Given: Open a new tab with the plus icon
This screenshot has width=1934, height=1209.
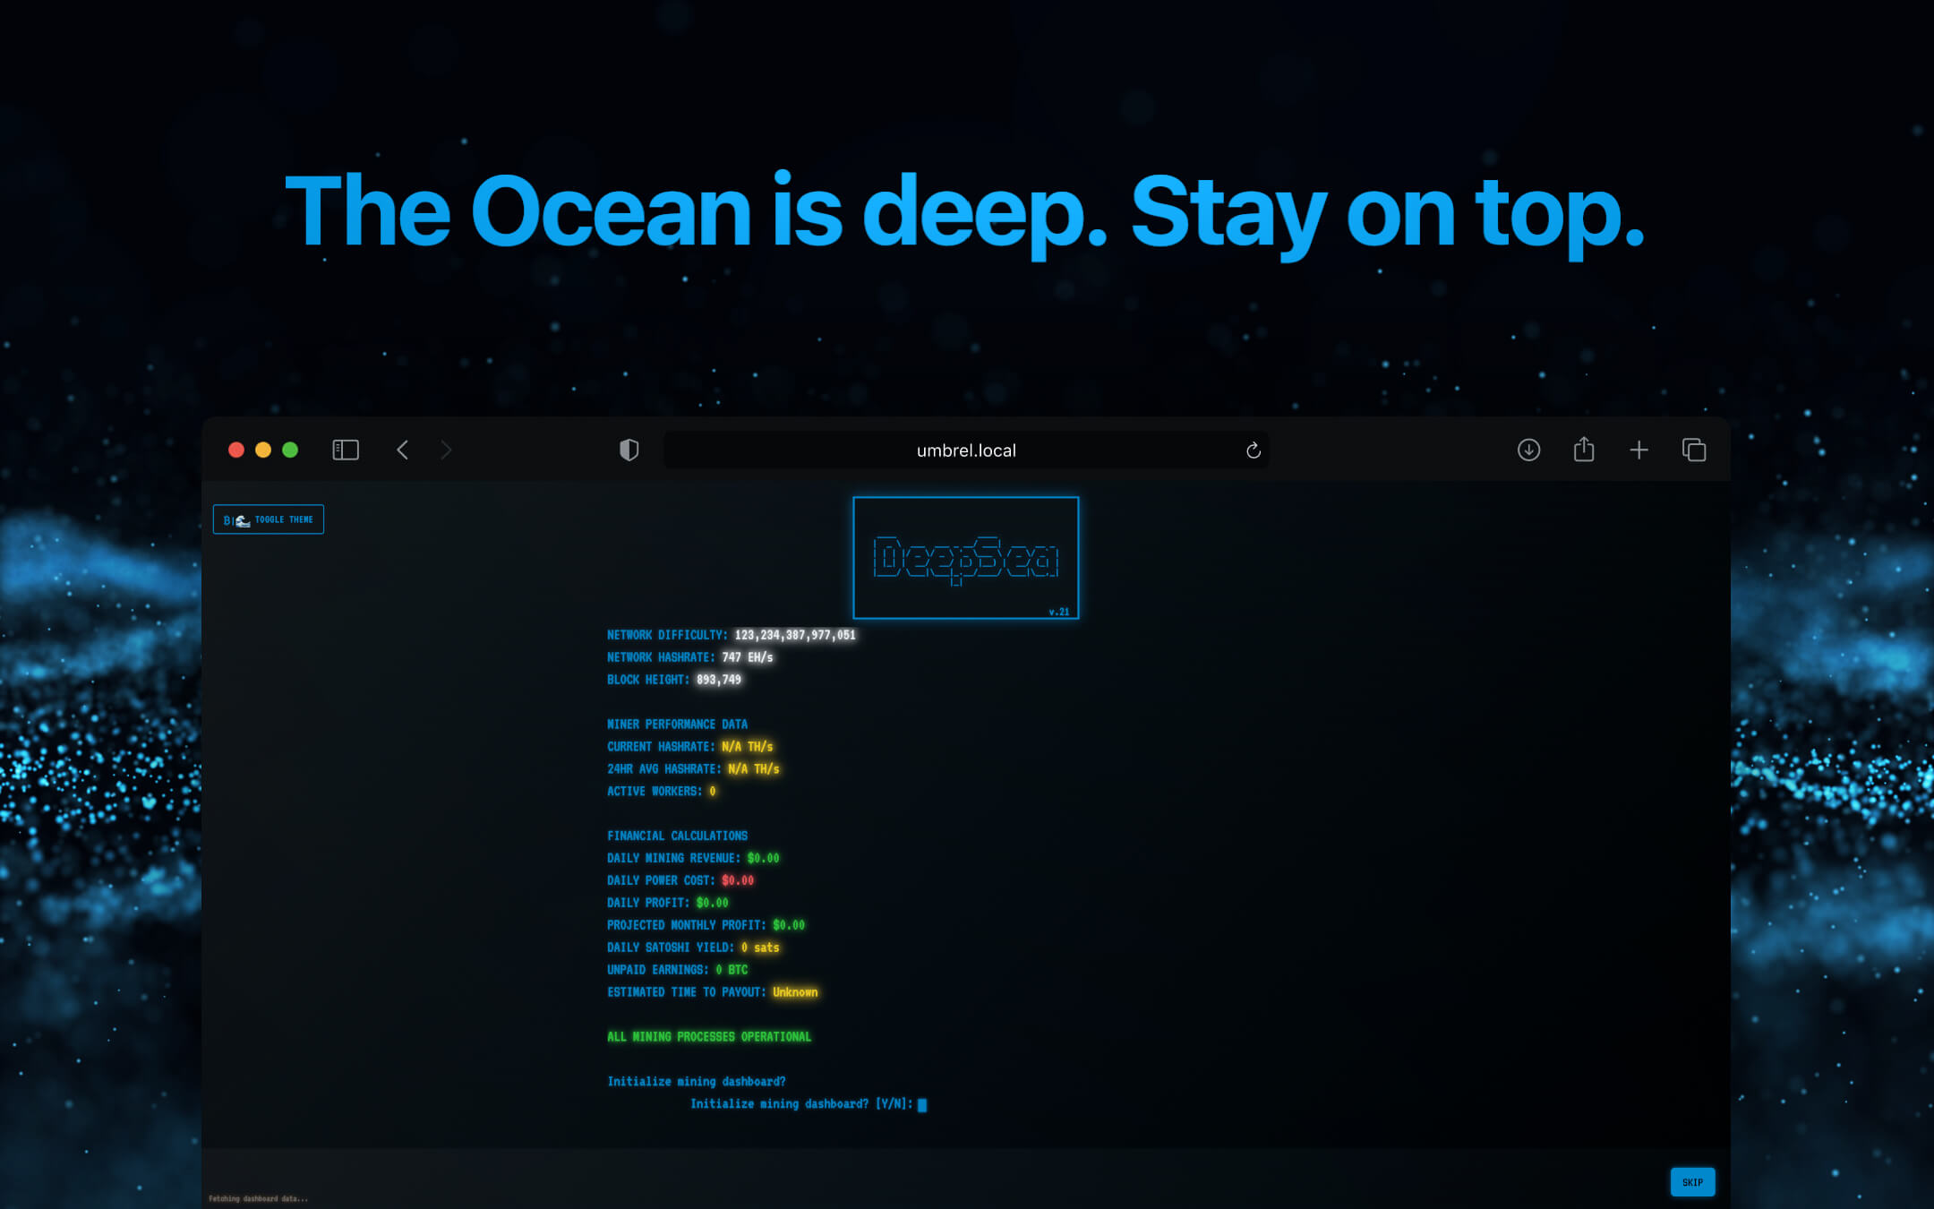Looking at the screenshot, I should click(x=1639, y=450).
